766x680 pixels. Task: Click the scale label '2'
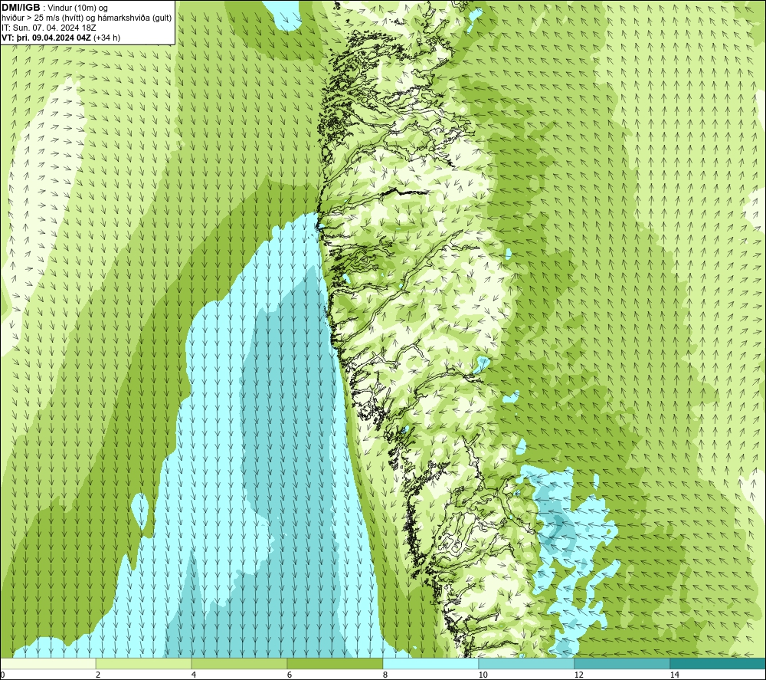pos(98,675)
